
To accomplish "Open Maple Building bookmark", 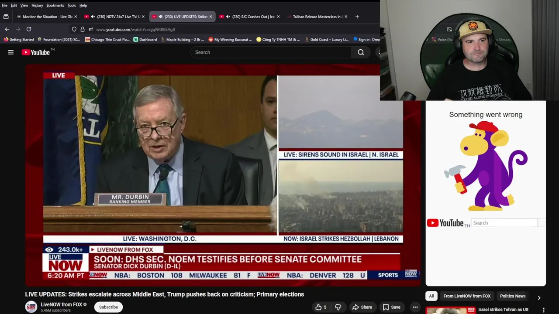I will point(182,39).
